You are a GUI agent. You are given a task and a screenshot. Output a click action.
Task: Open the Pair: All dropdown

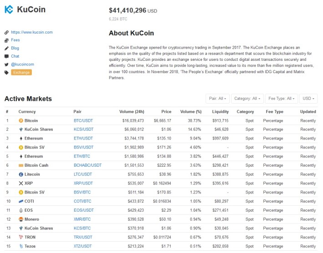tap(217, 99)
